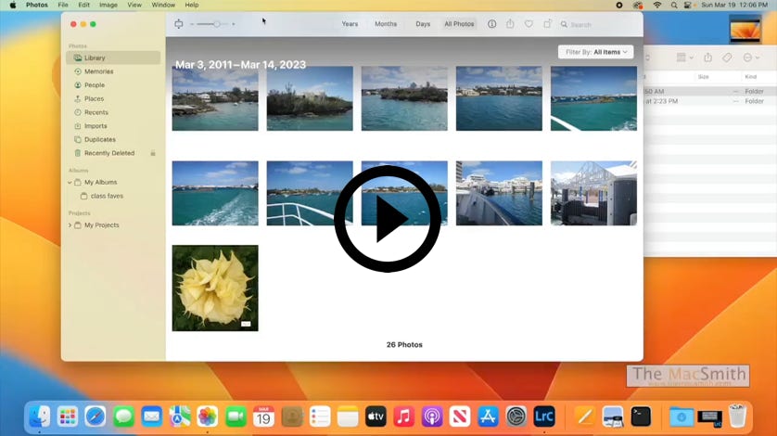Open the View menu
The height and width of the screenshot is (436, 777).
click(x=134, y=5)
